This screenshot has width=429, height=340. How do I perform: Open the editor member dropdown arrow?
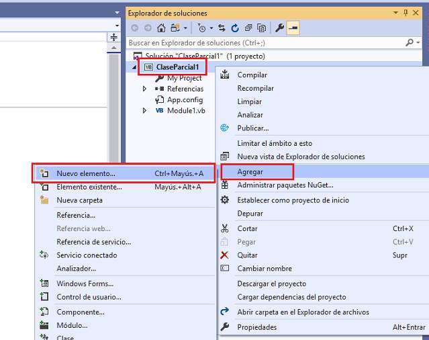point(117,26)
